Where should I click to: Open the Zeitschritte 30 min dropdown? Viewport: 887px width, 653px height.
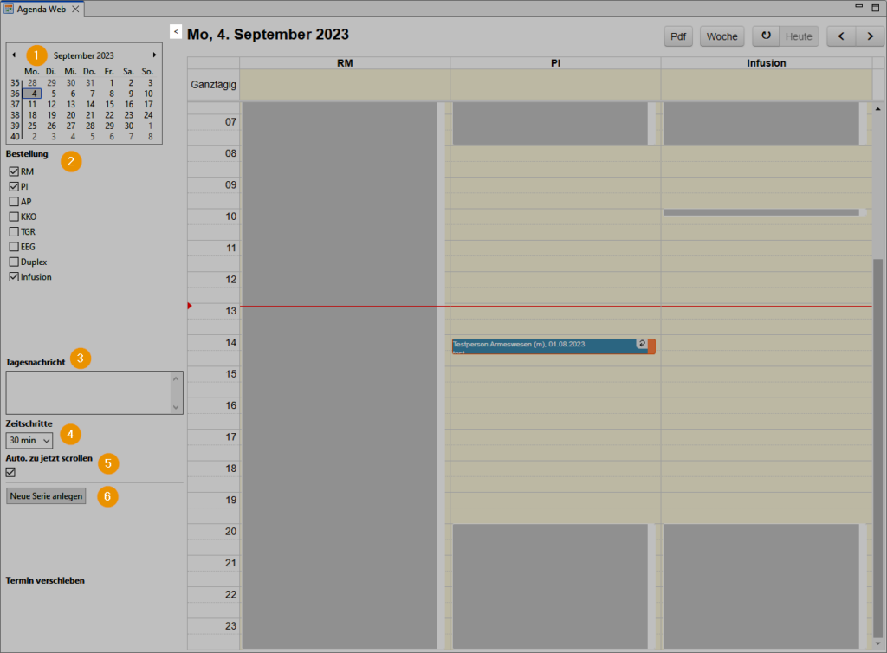[x=29, y=441]
